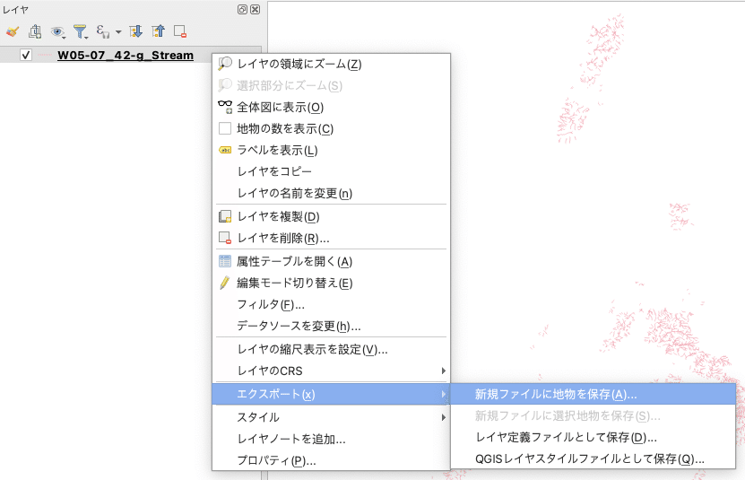Click table icon beside 属性テーブルを開く
This screenshot has width=745, height=480.
[x=225, y=261]
